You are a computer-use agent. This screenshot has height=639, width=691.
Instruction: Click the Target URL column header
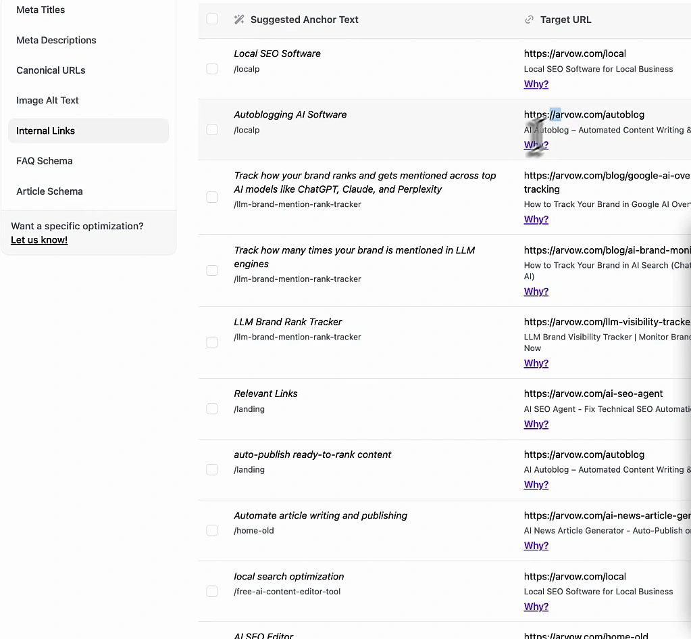tap(566, 20)
